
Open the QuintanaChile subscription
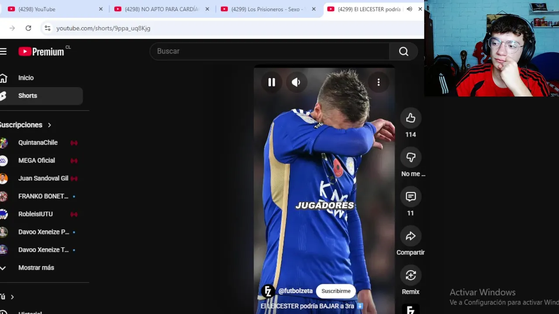38,143
